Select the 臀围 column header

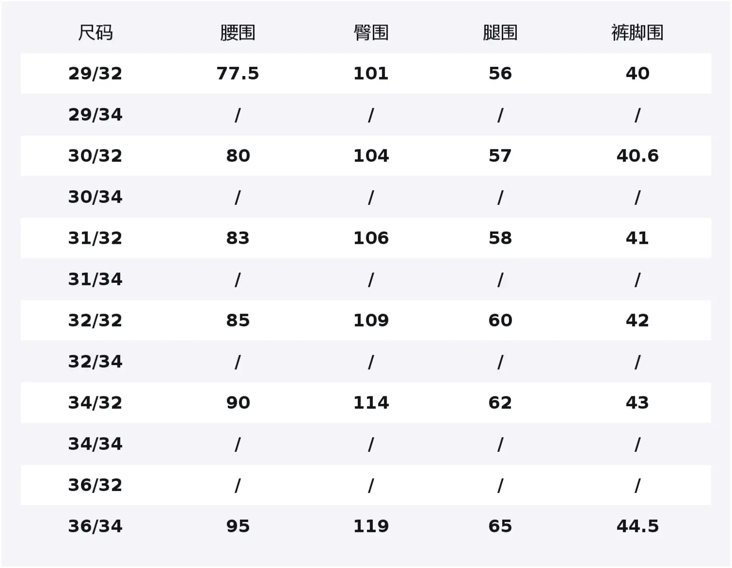click(x=371, y=33)
